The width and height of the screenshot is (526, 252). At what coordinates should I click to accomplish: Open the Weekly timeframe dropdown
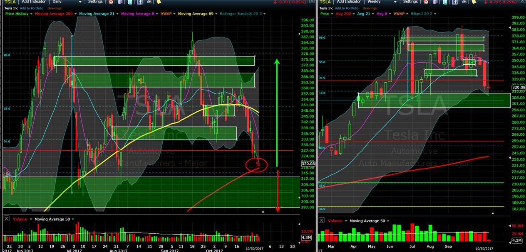(x=382, y=2)
